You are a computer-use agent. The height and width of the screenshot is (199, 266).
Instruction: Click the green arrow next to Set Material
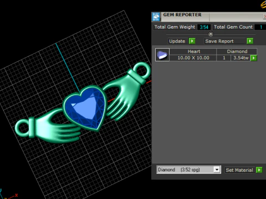(259, 170)
